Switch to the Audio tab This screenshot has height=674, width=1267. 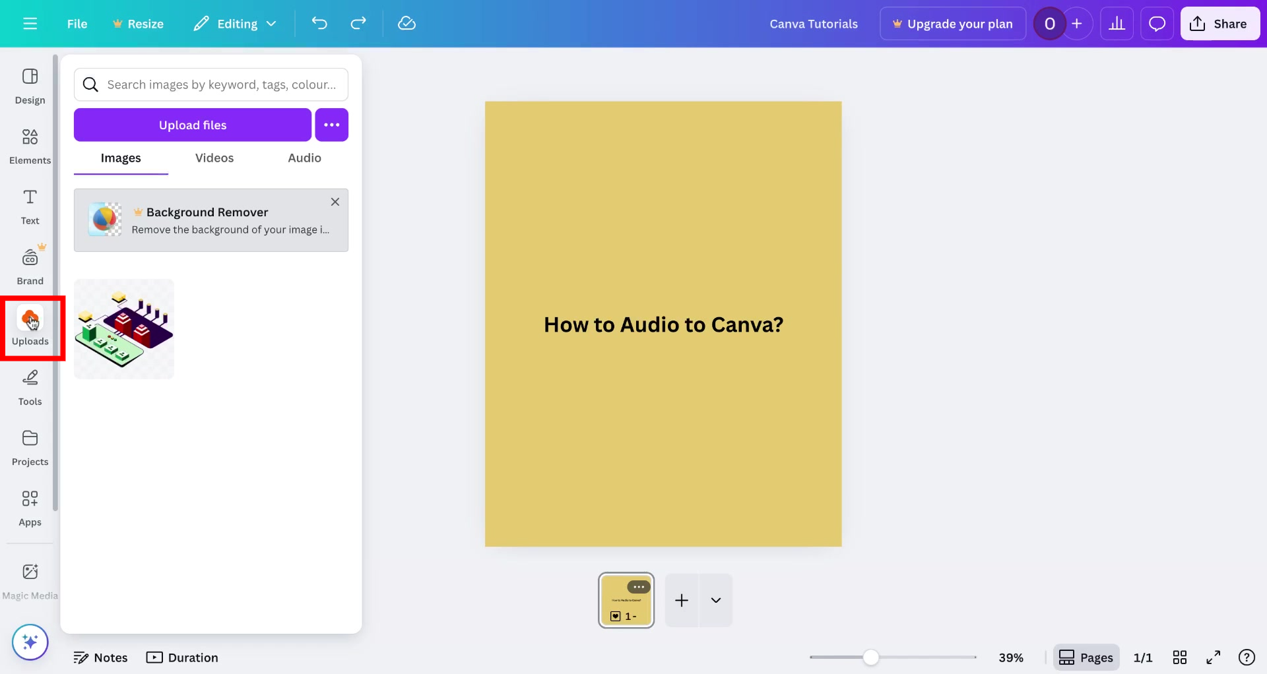tap(304, 158)
